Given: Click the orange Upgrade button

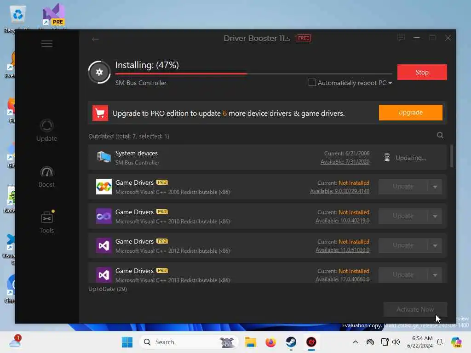Looking at the screenshot, I should (x=410, y=113).
